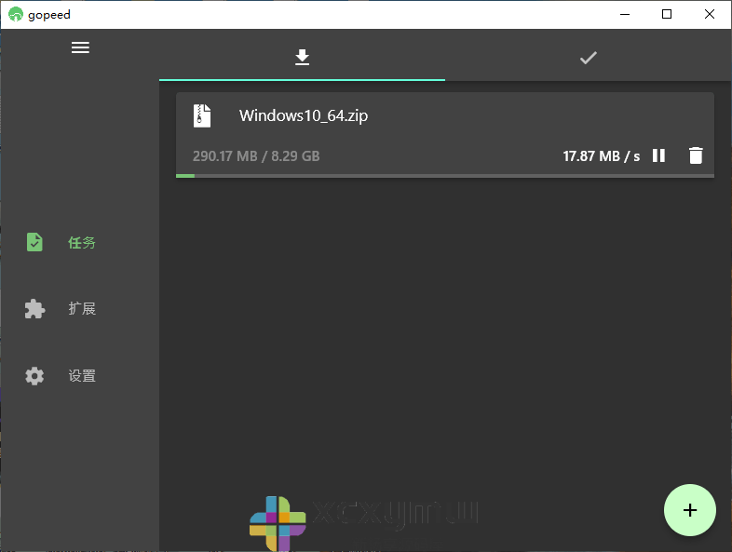Open the completed tasks tab with checkmark

pos(588,58)
